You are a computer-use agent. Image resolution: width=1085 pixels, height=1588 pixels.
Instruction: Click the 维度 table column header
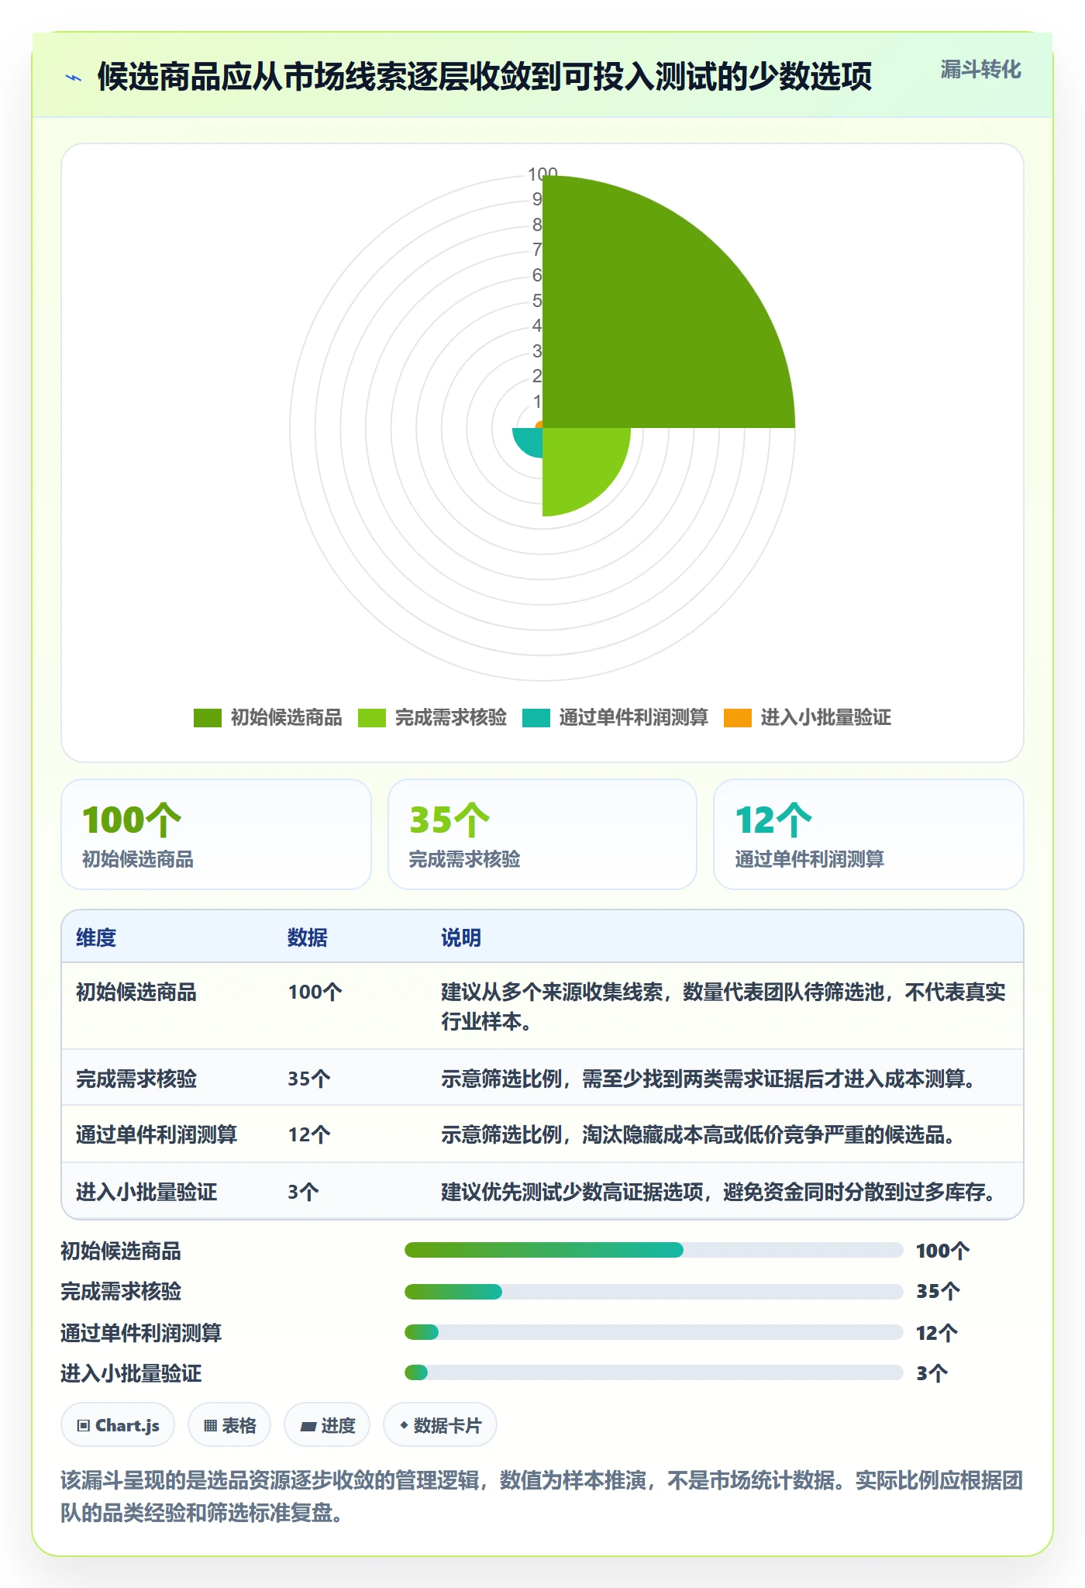coord(96,937)
